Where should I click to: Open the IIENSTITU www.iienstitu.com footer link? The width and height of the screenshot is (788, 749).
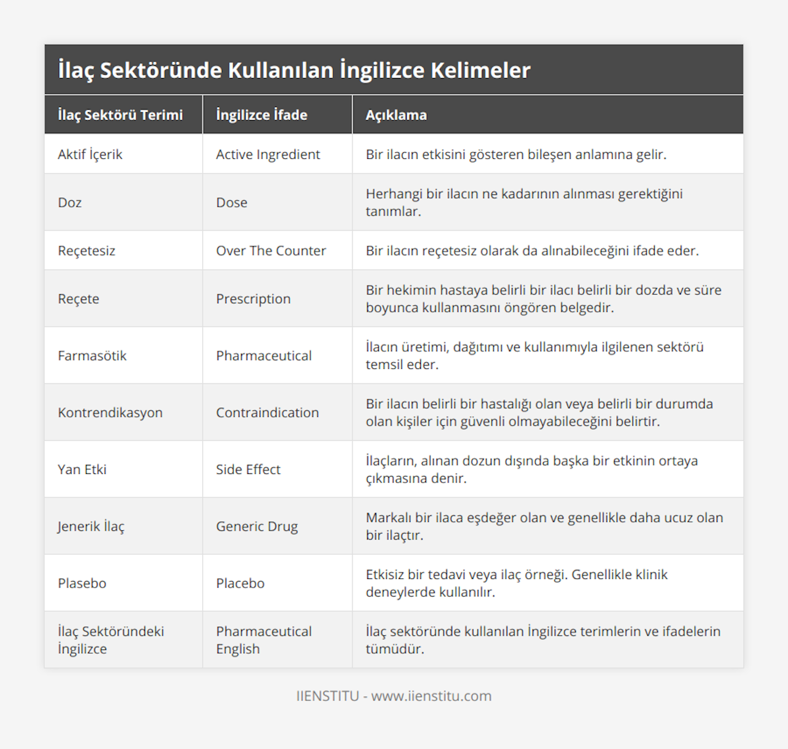[394, 696]
